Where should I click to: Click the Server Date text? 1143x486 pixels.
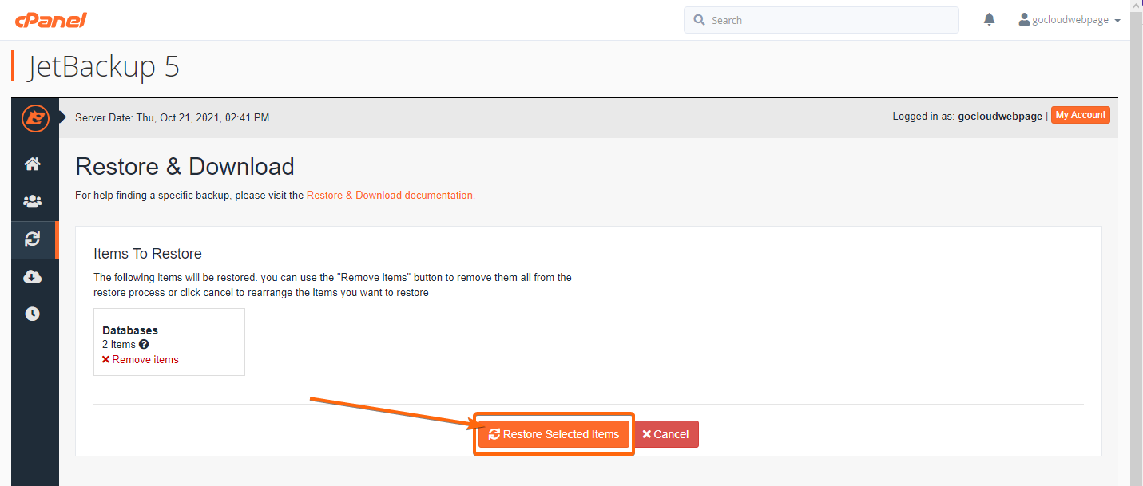173,117
